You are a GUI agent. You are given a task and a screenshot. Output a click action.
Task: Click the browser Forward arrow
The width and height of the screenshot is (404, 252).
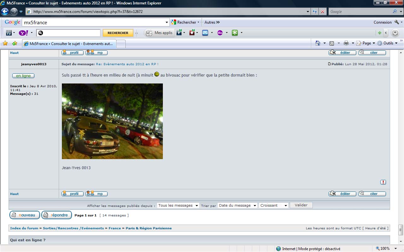(14, 12)
